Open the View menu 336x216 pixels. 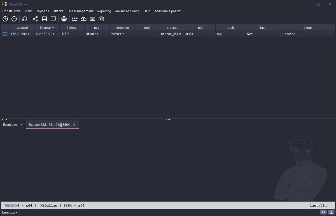[x=28, y=11]
